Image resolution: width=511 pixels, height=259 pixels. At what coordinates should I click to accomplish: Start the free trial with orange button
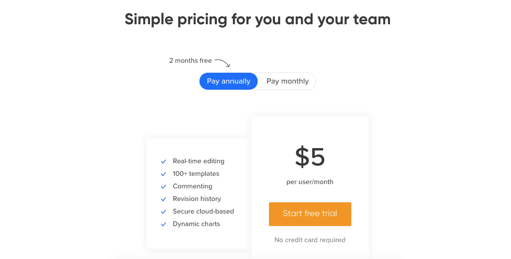click(310, 214)
